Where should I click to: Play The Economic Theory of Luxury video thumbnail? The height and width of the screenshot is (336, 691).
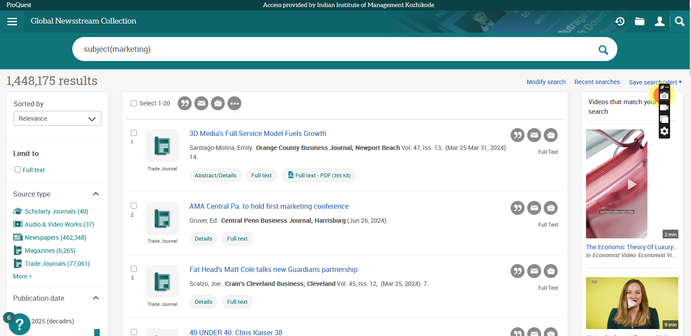coord(631,184)
